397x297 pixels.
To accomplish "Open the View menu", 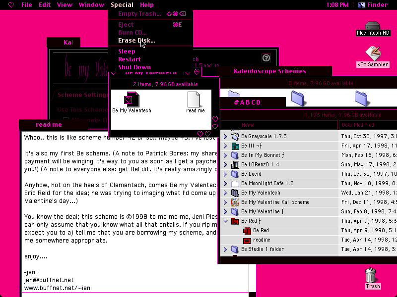I will (65, 5).
